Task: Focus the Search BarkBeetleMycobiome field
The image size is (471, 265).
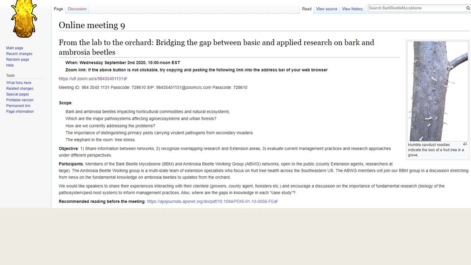Action: click(x=416, y=8)
